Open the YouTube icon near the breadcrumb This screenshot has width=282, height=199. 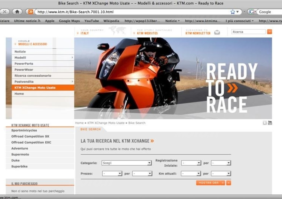pyautogui.click(x=270, y=123)
